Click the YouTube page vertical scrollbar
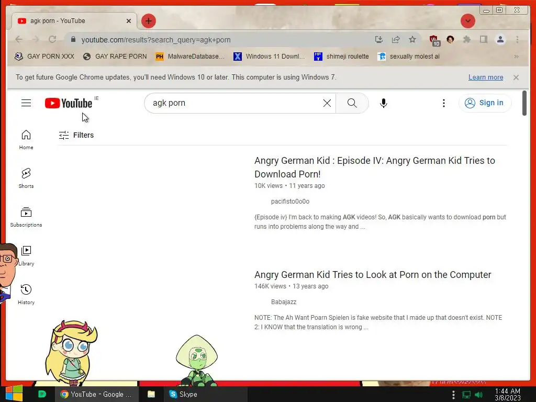 [524, 103]
